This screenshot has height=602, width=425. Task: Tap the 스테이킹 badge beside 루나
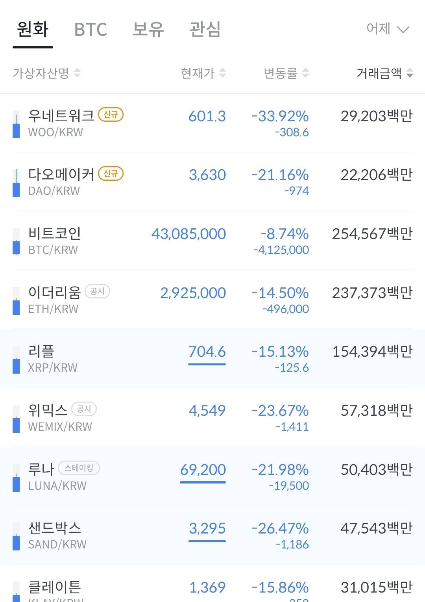[x=79, y=468]
